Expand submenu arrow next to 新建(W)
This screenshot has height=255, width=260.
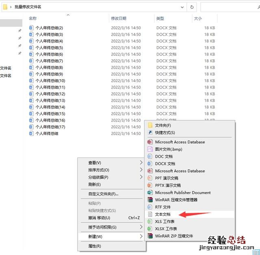[141, 236]
